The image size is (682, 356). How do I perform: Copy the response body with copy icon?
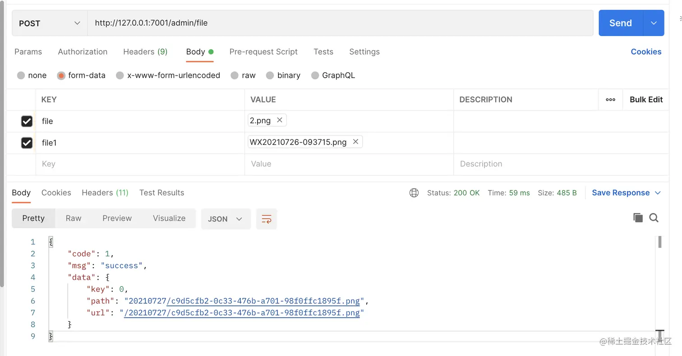[638, 218]
